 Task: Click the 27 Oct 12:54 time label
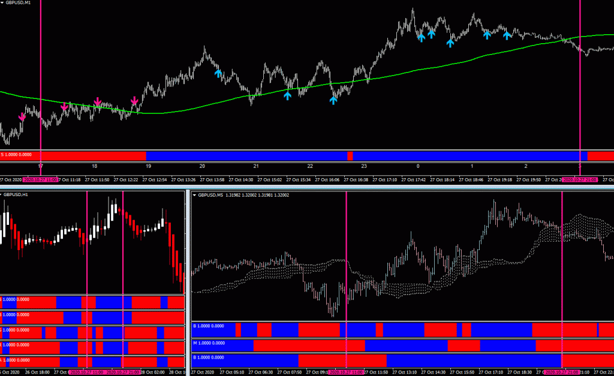pos(155,180)
